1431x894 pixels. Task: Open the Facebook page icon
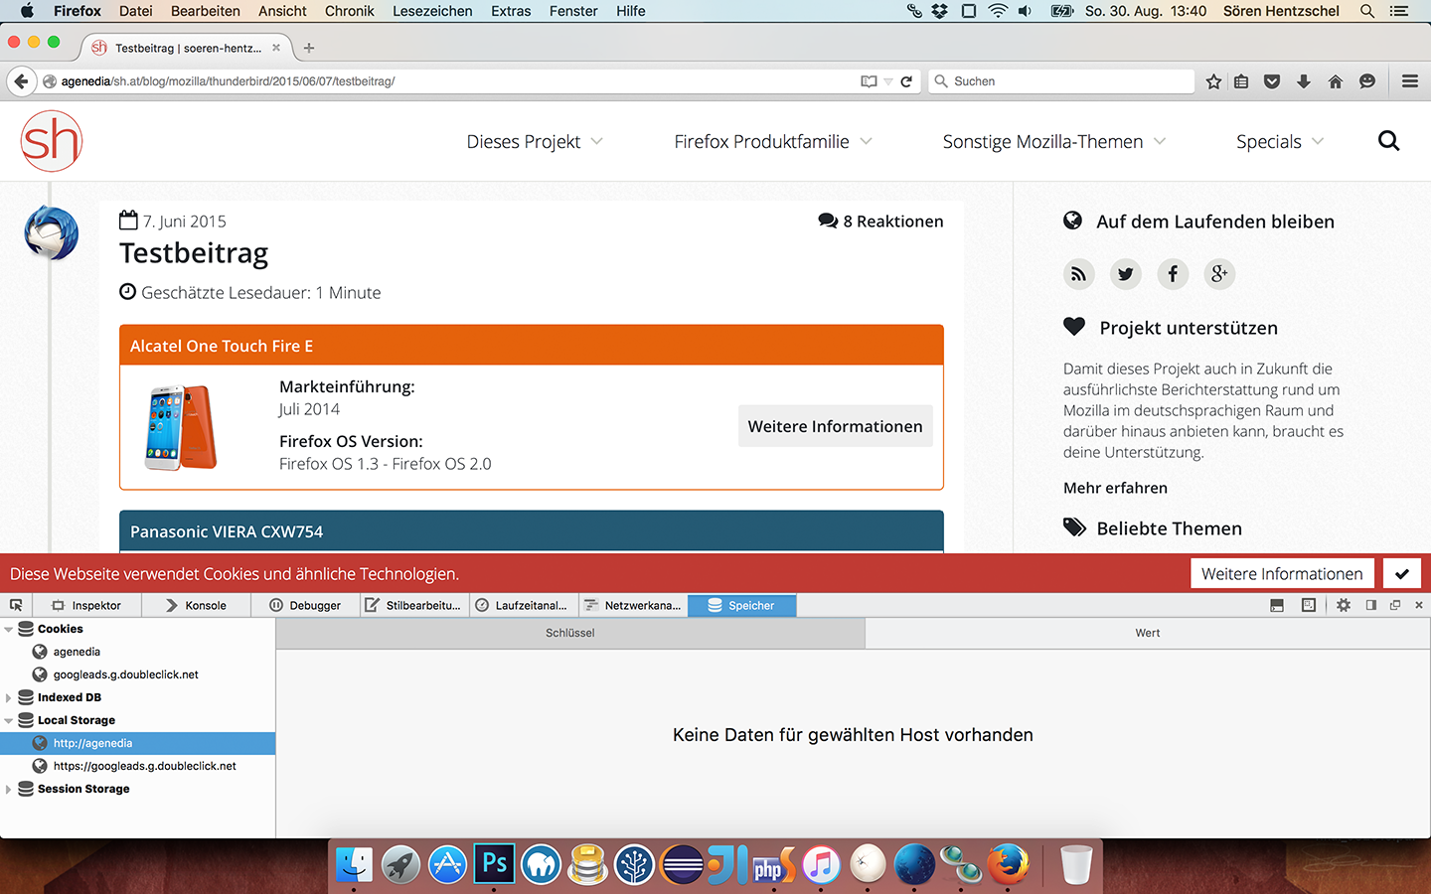pyautogui.click(x=1173, y=274)
